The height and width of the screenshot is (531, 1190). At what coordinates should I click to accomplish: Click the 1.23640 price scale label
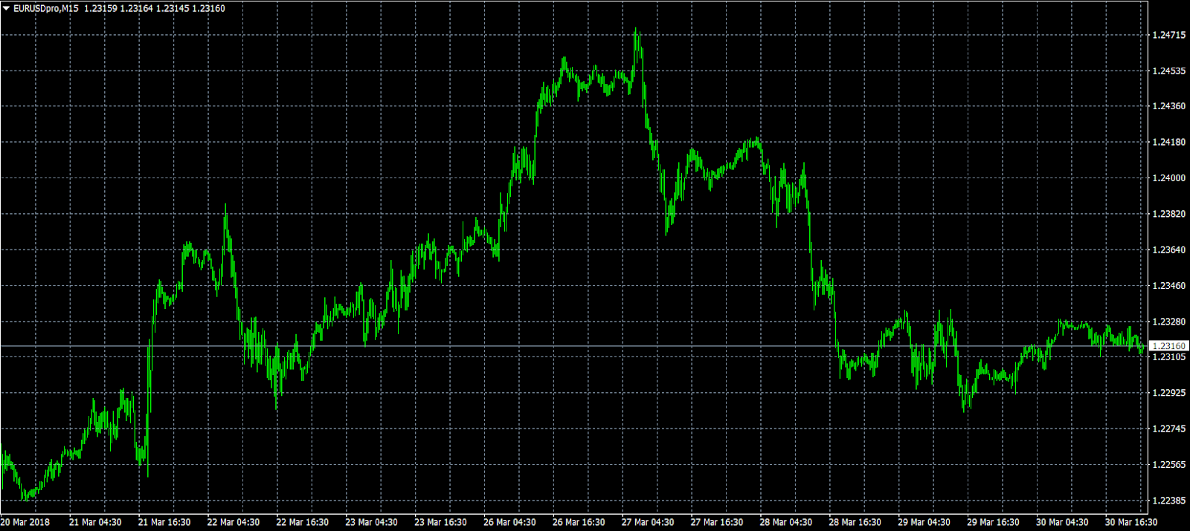[x=1168, y=250]
